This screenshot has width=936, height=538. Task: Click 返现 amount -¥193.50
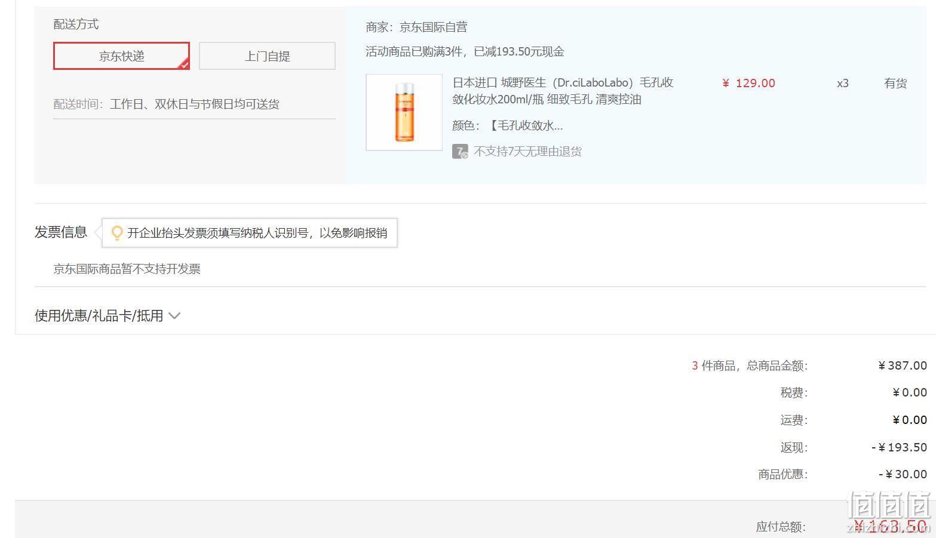899,447
